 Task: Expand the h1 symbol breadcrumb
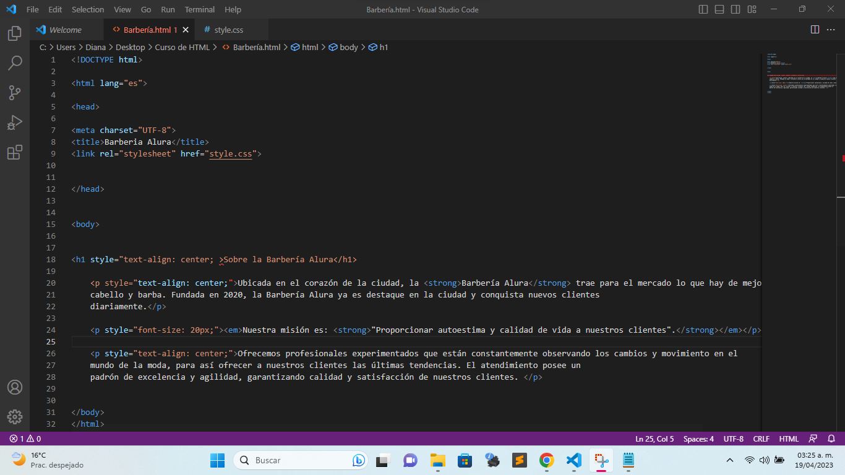coord(379,47)
